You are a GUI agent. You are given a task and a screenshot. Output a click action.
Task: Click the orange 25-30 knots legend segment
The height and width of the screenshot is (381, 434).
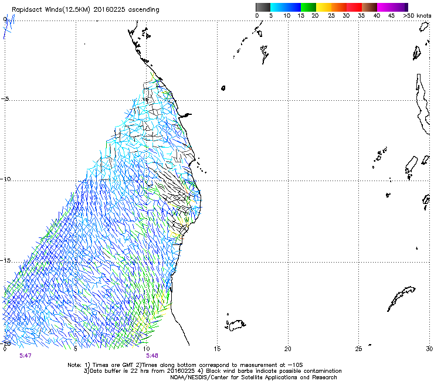(339, 7)
